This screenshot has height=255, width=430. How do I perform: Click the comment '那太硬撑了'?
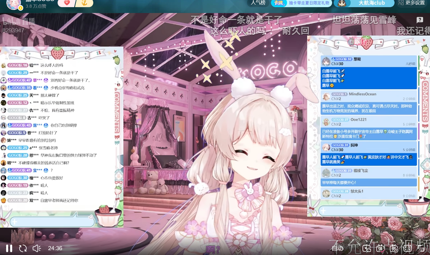[50, 95]
